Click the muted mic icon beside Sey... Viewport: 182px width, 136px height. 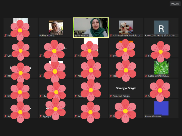146,96
